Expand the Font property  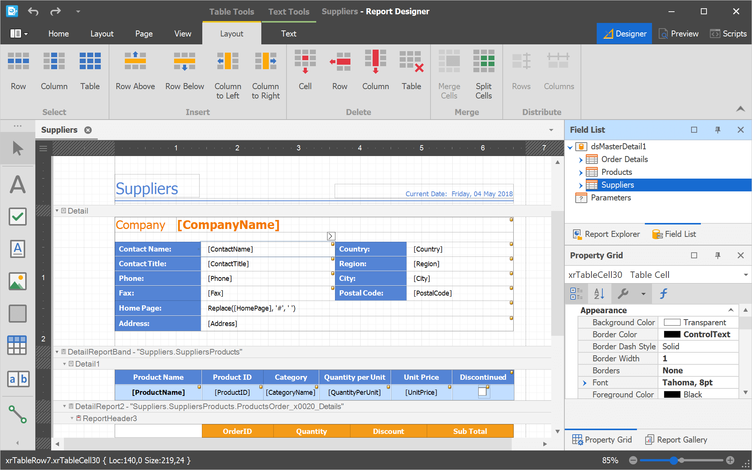point(585,383)
